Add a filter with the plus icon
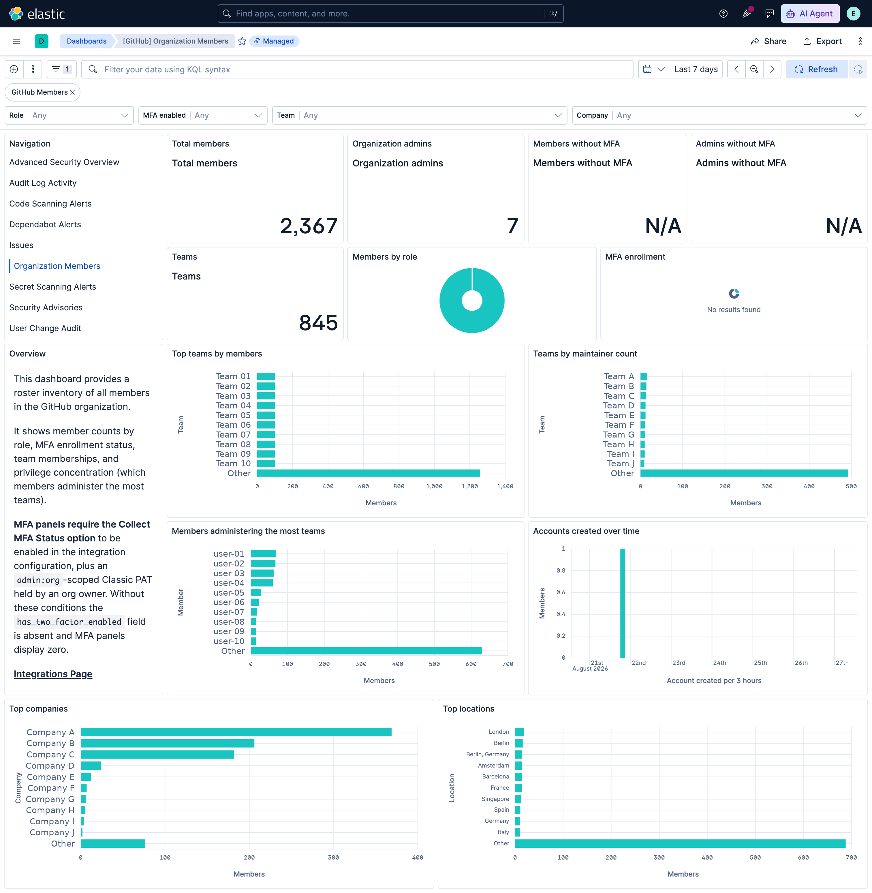The width and height of the screenshot is (872, 893). pos(14,69)
